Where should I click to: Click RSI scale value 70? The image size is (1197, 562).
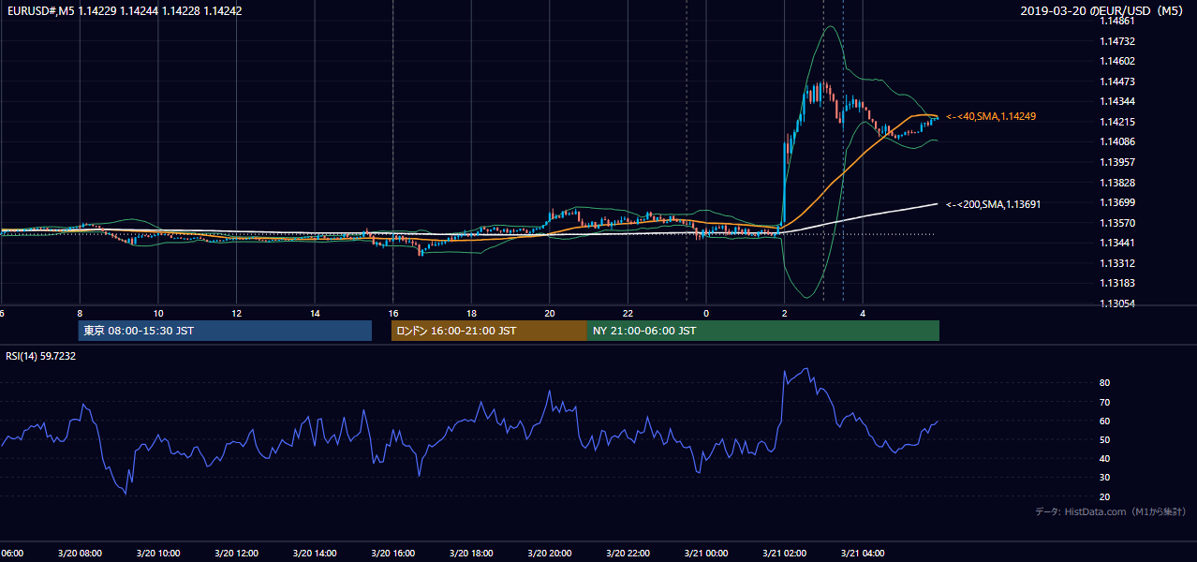click(x=1105, y=402)
